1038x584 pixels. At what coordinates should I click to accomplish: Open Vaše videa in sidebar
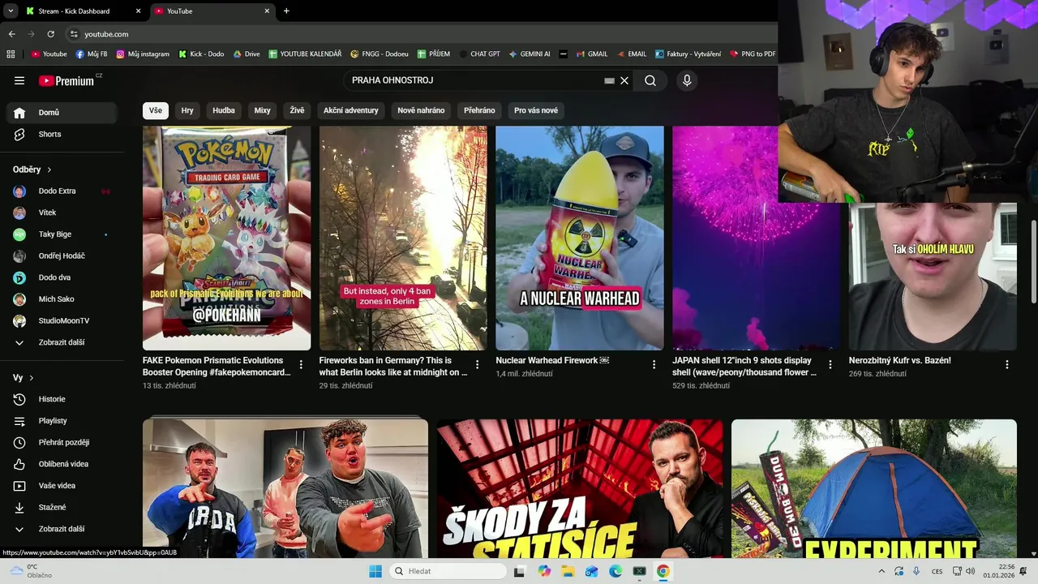click(62, 486)
